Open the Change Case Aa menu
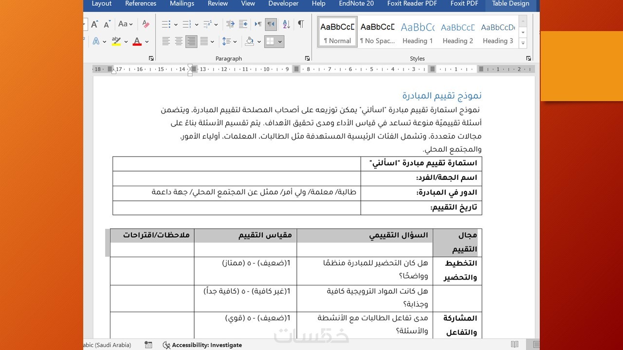The width and height of the screenshot is (623, 350). [125, 24]
